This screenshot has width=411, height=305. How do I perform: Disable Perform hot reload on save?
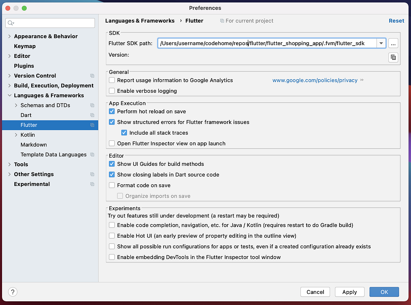point(111,111)
